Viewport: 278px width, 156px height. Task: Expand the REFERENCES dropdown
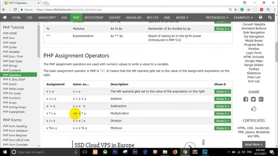217,17
